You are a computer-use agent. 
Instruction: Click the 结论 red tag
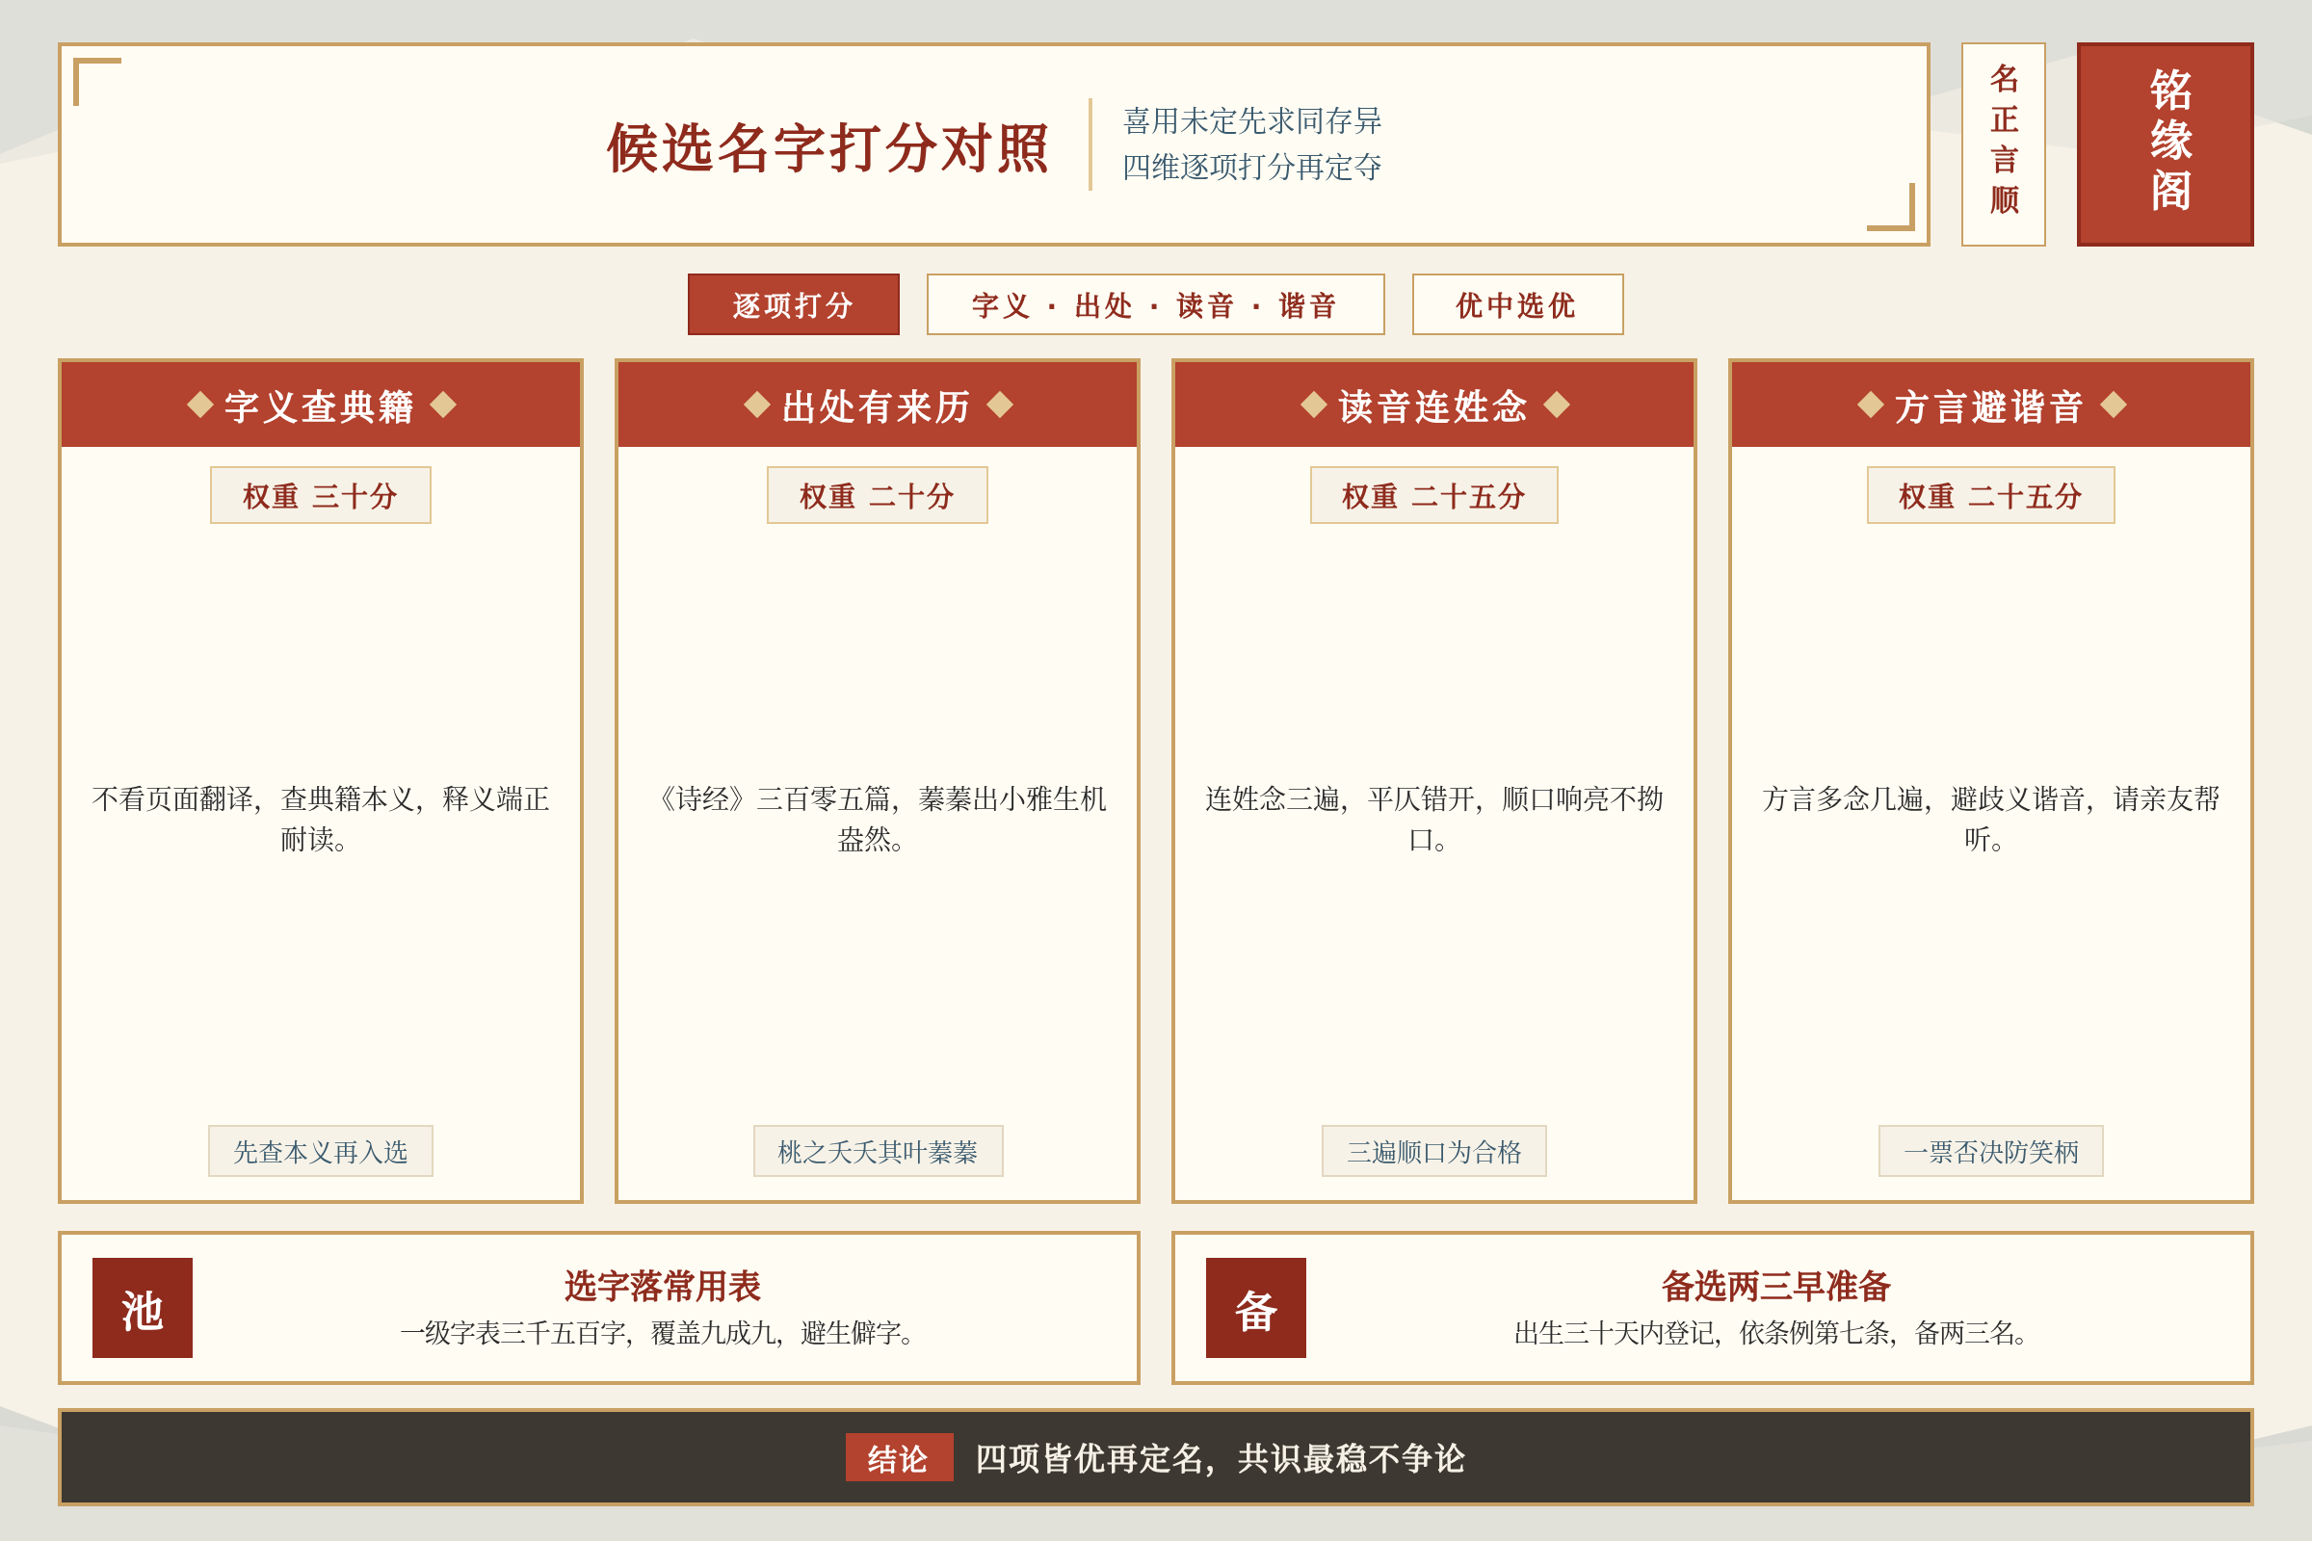coord(899,1457)
